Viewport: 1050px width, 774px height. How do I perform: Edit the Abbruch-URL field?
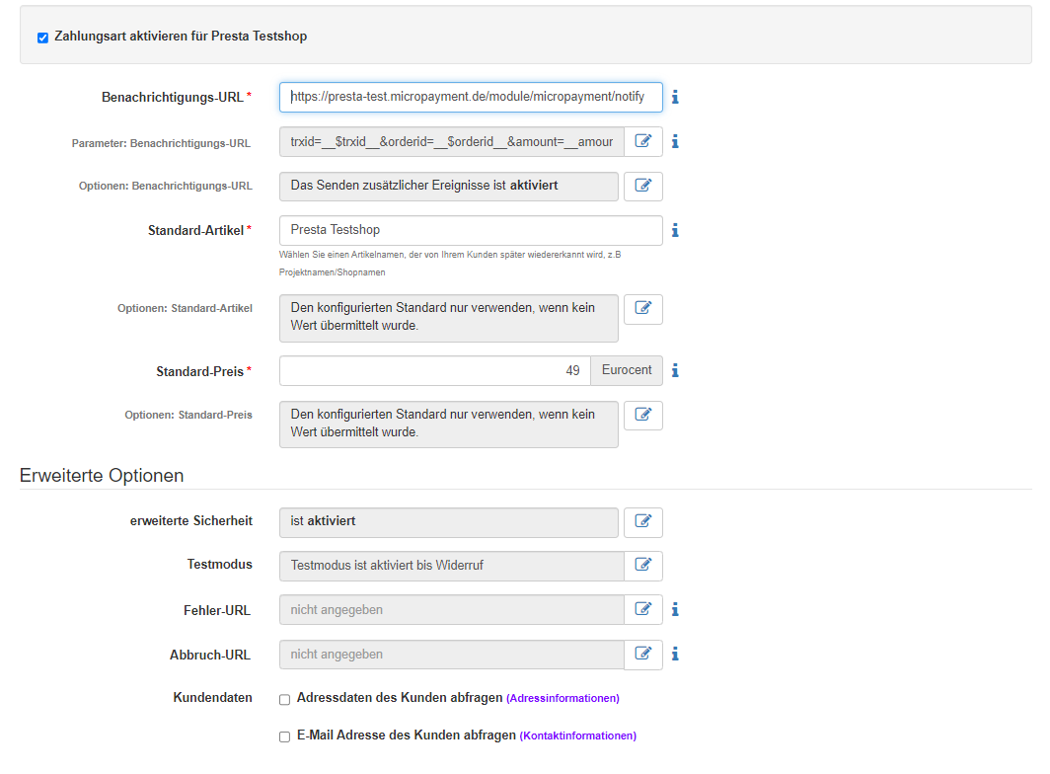pos(642,654)
